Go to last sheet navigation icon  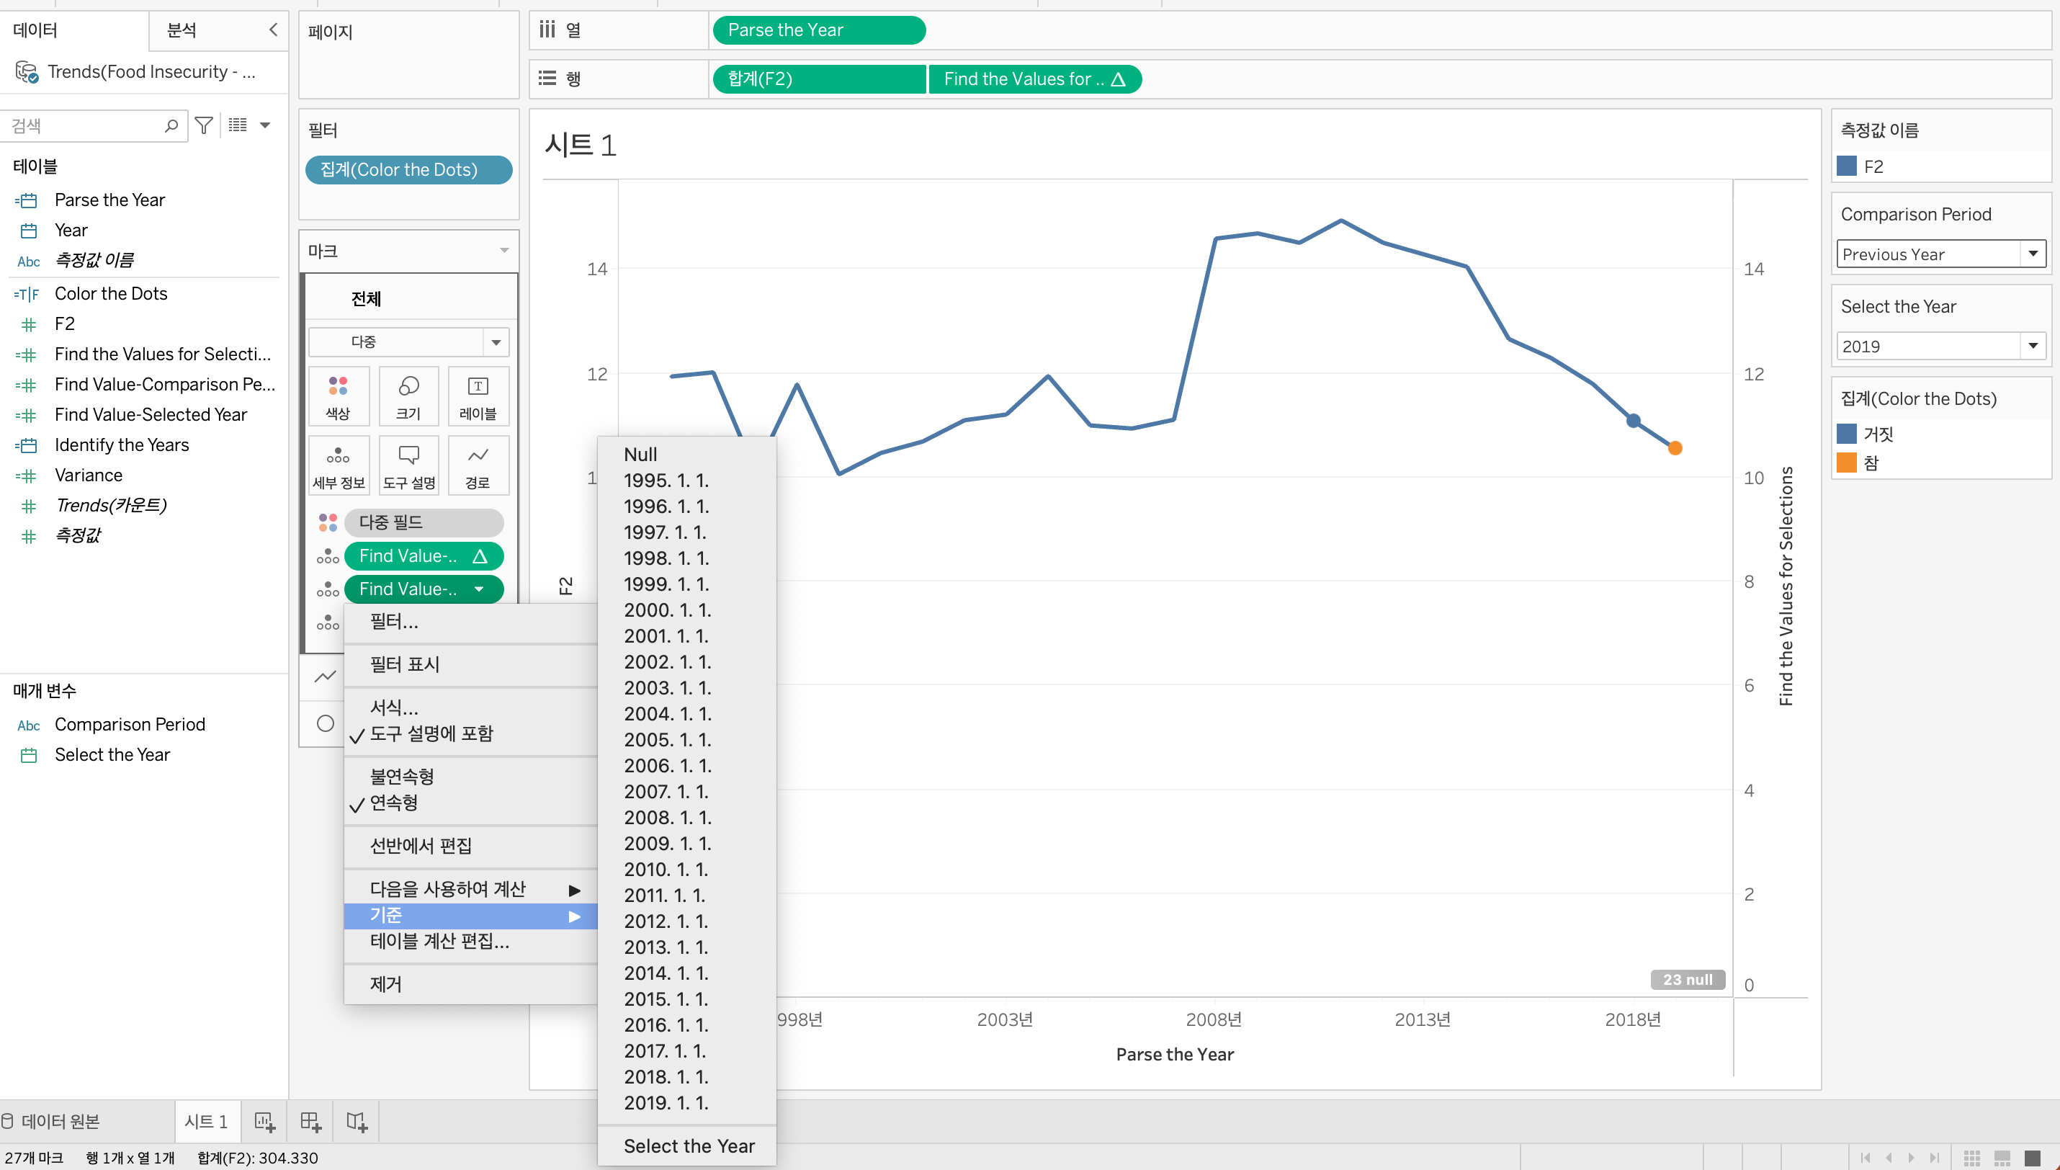point(1934,1158)
